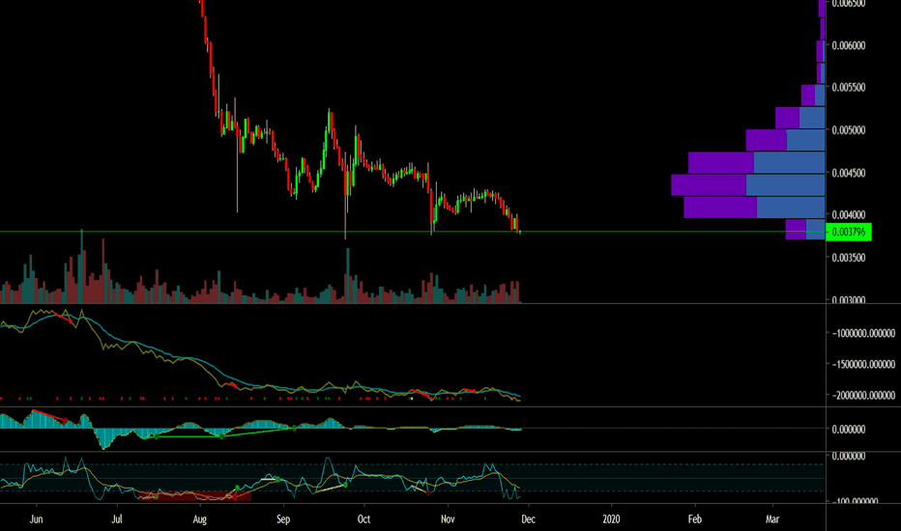Select the Feb date on the time axis
The width and height of the screenshot is (901, 531).
(x=695, y=519)
